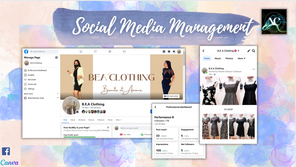The image size is (296, 167).
Task: Open the B.E.A Clothing switcher dropdown arrow
Action: click(x=238, y=51)
